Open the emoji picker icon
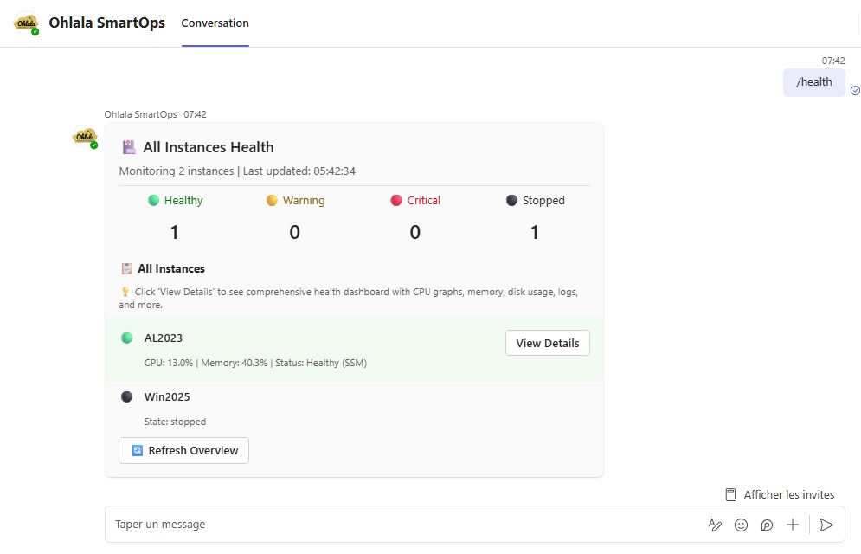This screenshot has width=861, height=554. click(x=741, y=525)
